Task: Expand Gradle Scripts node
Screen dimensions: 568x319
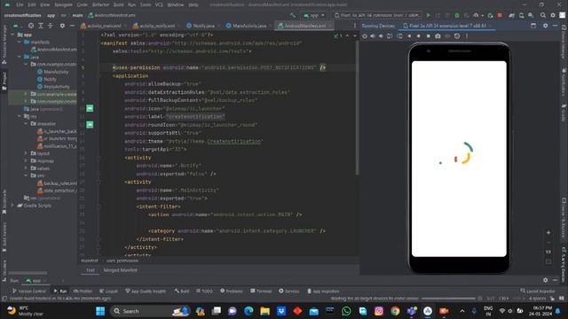Action: pos(12,206)
